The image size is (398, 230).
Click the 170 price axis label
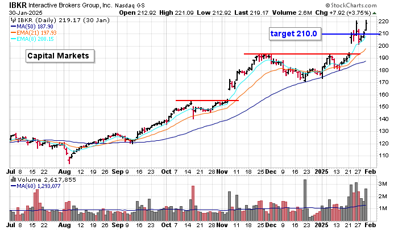coord(384,82)
